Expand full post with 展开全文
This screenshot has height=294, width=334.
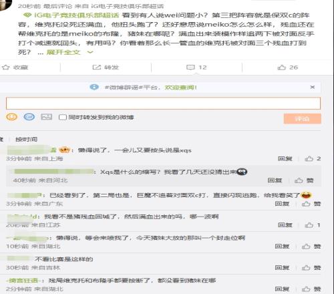point(63,52)
